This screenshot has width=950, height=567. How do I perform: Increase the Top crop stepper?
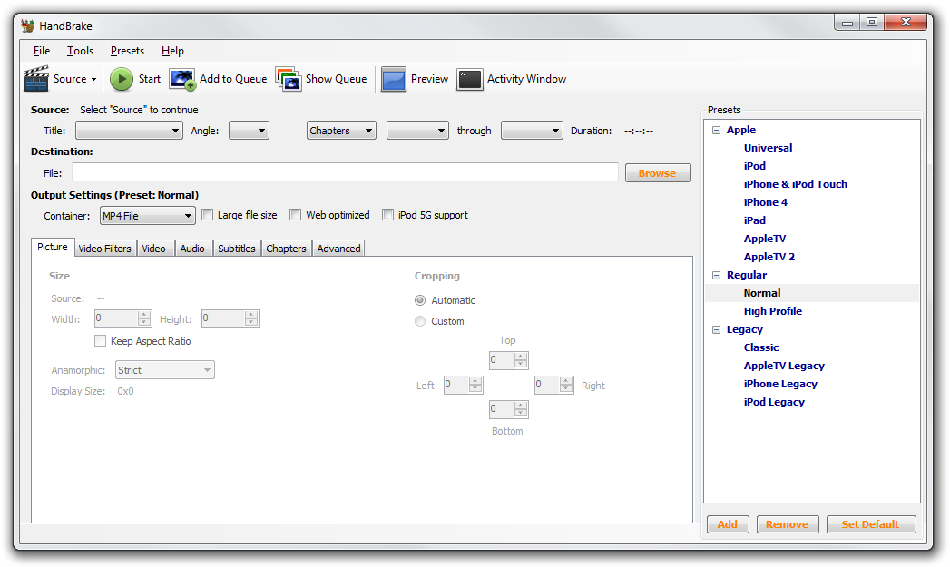[521, 357]
